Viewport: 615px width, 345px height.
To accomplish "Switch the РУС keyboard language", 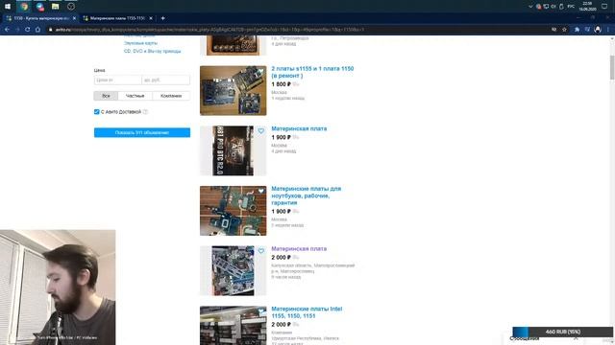I will 571,7.
